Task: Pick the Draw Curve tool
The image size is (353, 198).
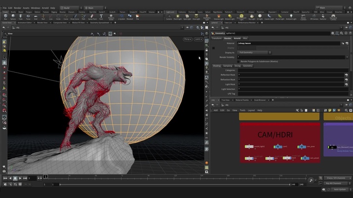Action: (x=75, y=17)
